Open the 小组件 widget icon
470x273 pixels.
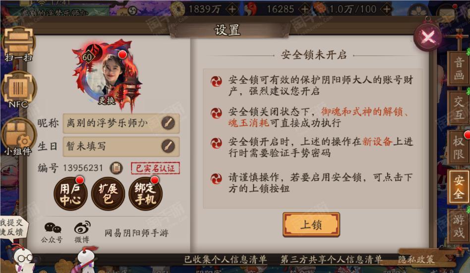18,137
